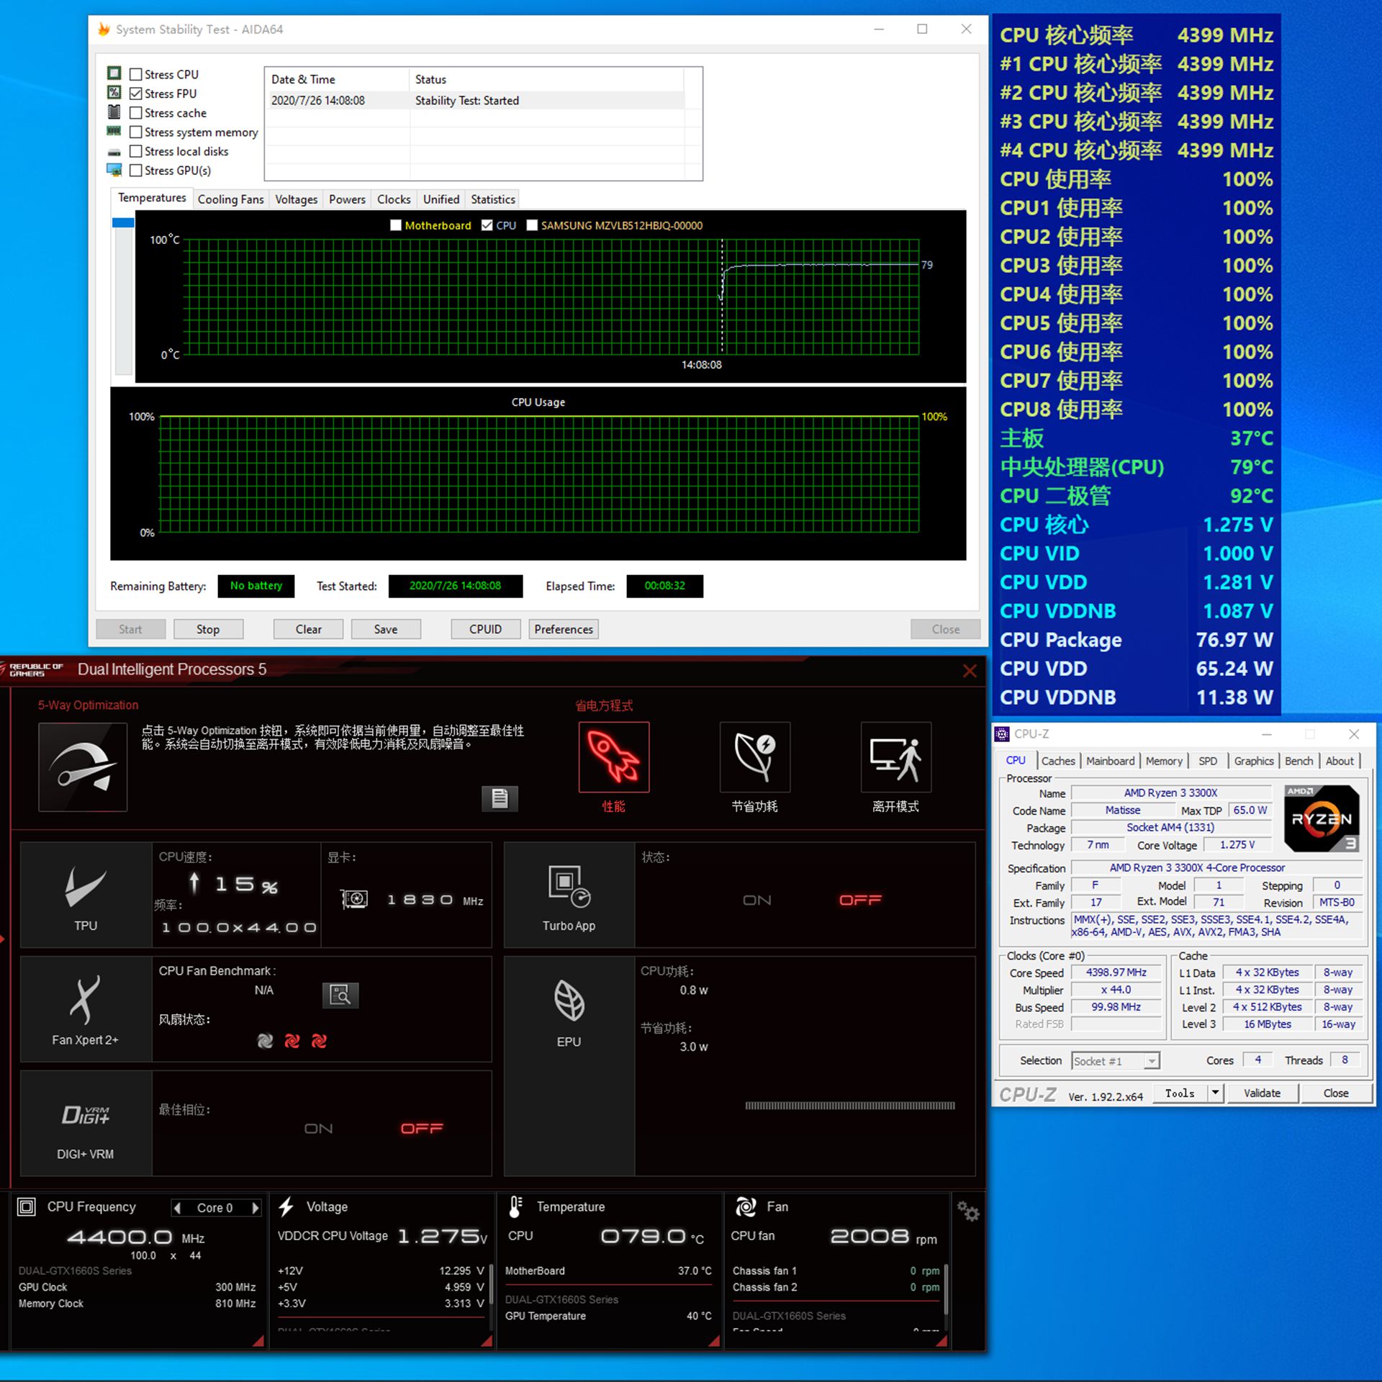1382x1382 pixels.
Task: Open the CPU-Z Tools dropdown arrow
Action: (1215, 1093)
